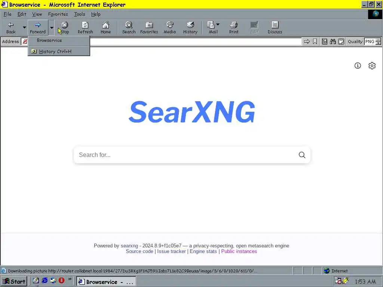The image size is (383, 287).
Task: Click the Internet zone indicator in the status bar
Action: pos(352,271)
